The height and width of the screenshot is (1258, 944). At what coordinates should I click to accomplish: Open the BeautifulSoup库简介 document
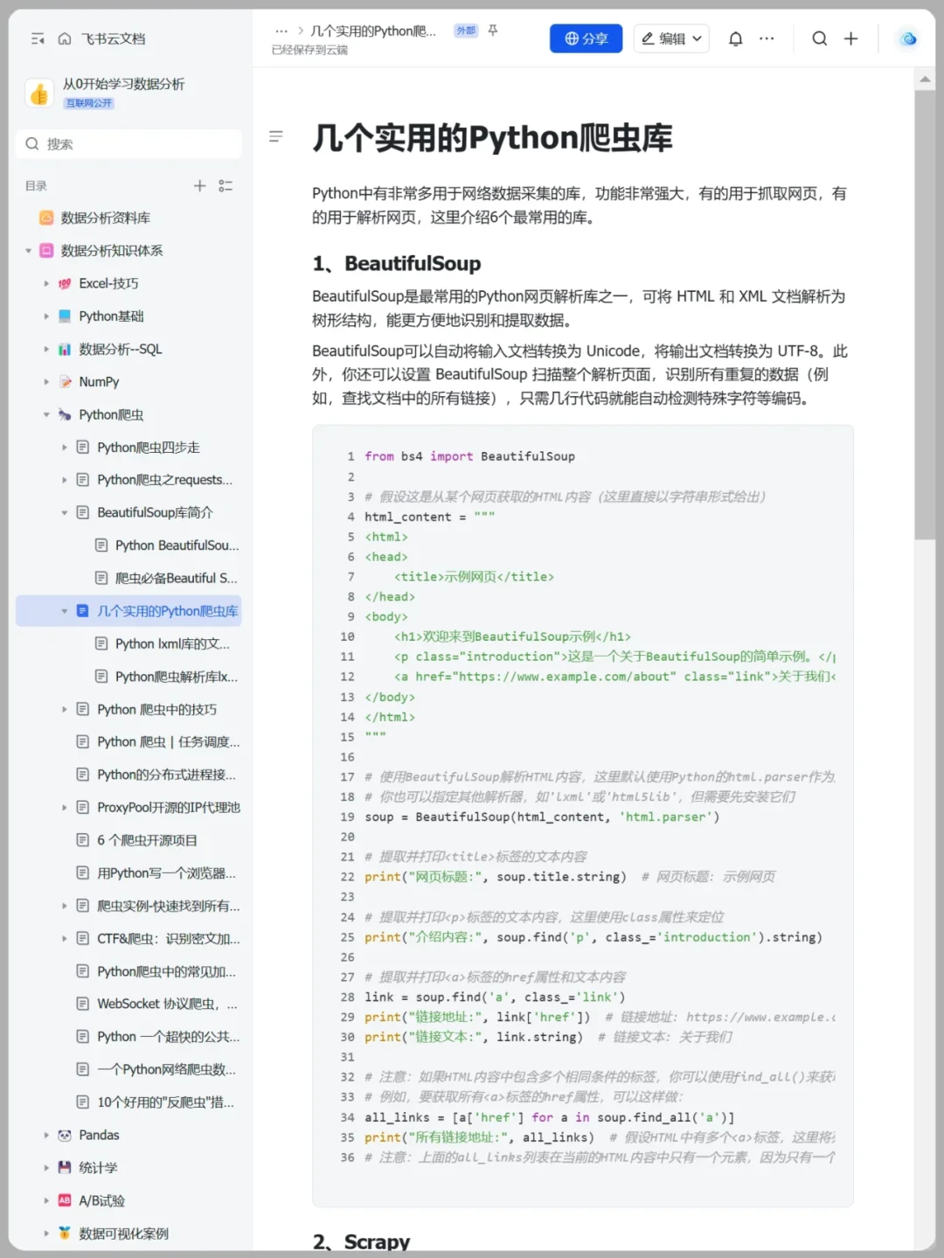point(156,512)
